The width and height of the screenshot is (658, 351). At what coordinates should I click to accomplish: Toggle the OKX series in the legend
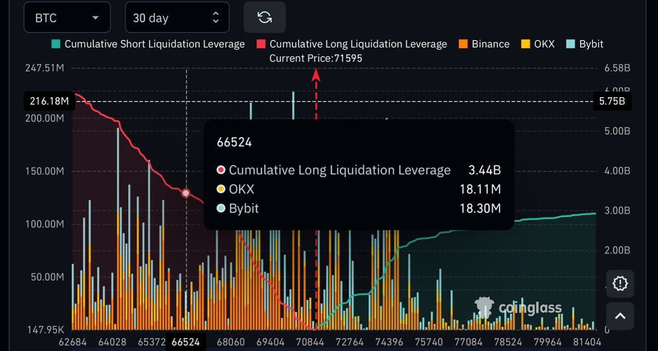pyautogui.click(x=538, y=44)
